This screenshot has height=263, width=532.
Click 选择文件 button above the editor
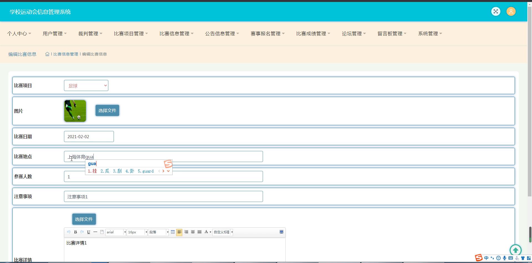click(84, 219)
